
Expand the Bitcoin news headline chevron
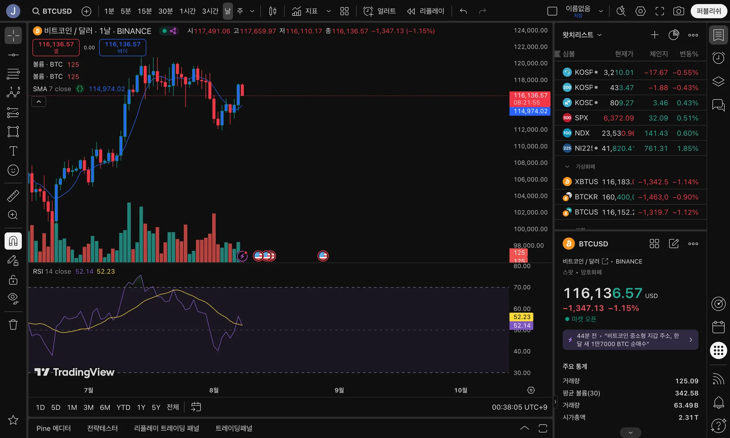click(691, 340)
